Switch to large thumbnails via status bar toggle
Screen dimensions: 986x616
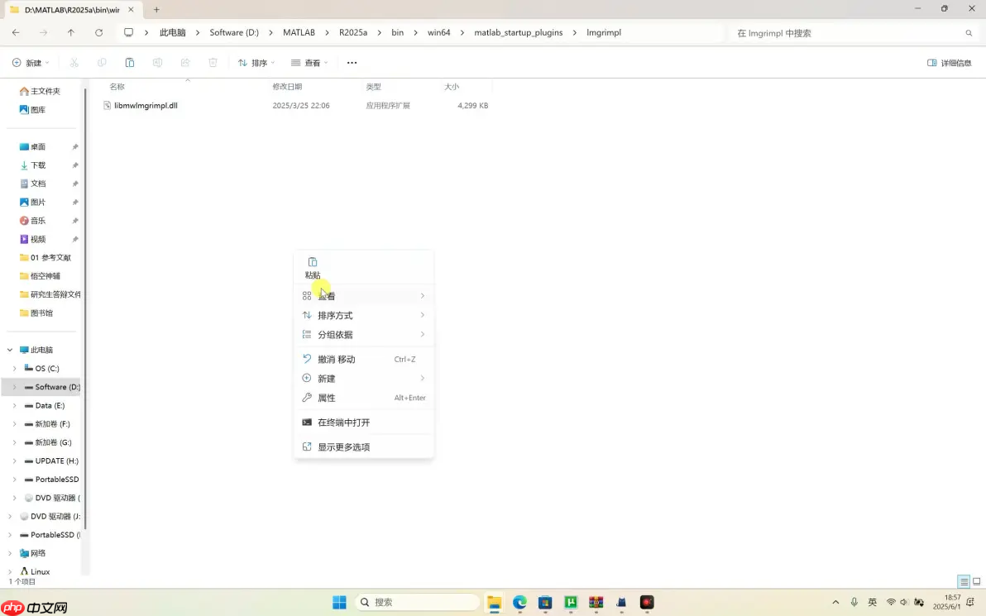pyautogui.click(x=978, y=581)
